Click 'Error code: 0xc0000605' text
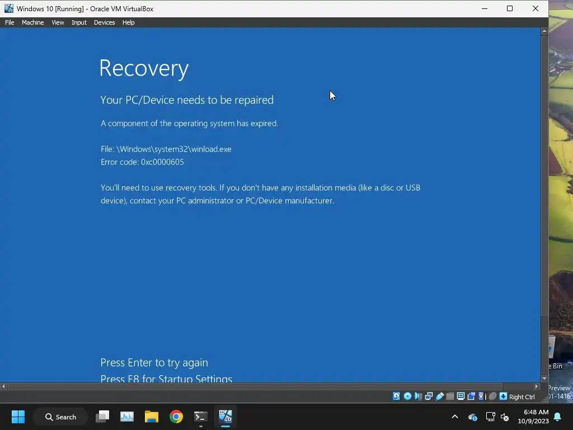Image resolution: width=573 pixels, height=430 pixels. (142, 162)
